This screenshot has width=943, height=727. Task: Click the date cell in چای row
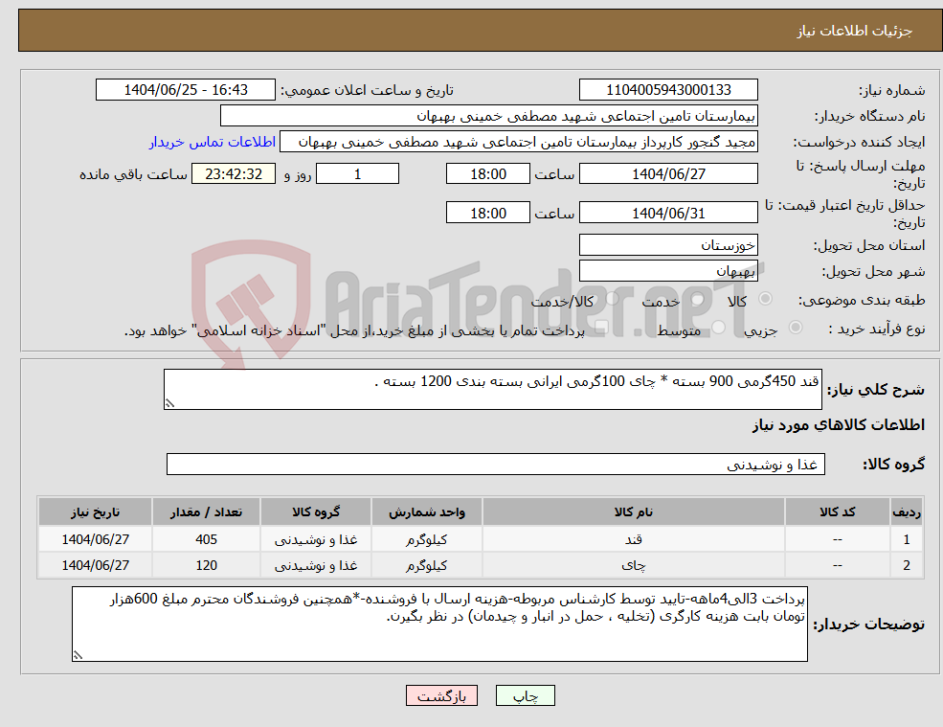point(95,565)
